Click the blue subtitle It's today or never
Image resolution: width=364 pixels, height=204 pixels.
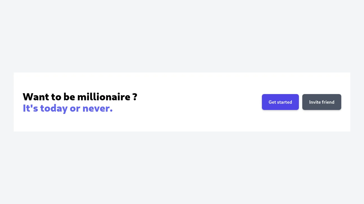[67, 108]
